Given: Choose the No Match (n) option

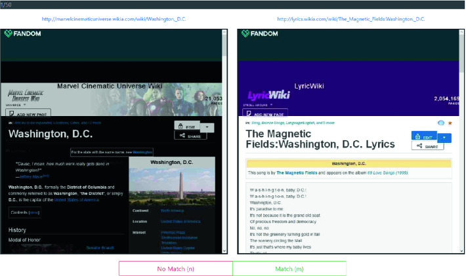Looking at the screenshot, I should pyautogui.click(x=175, y=268).
